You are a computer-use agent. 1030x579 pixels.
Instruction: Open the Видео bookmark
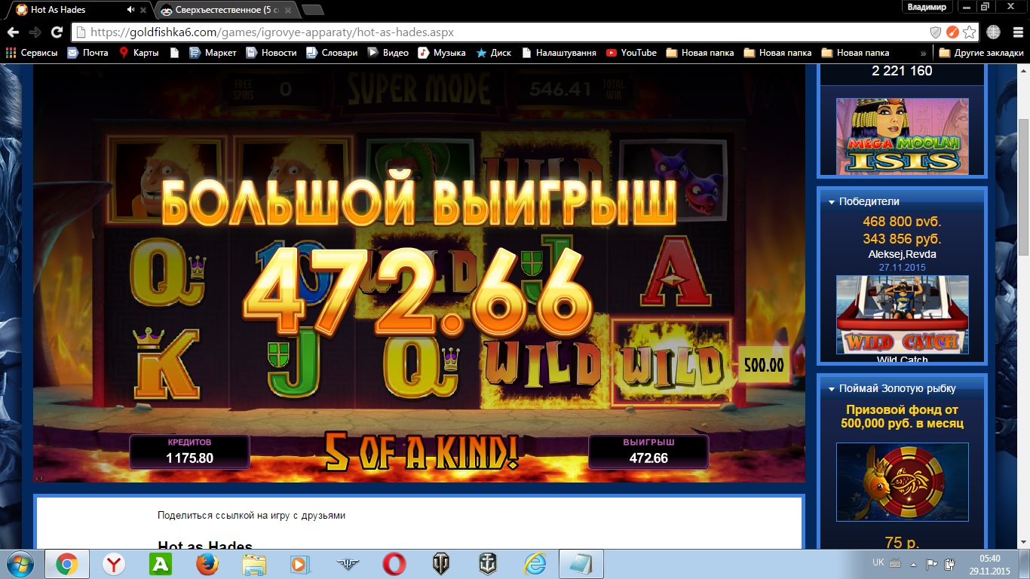point(388,53)
